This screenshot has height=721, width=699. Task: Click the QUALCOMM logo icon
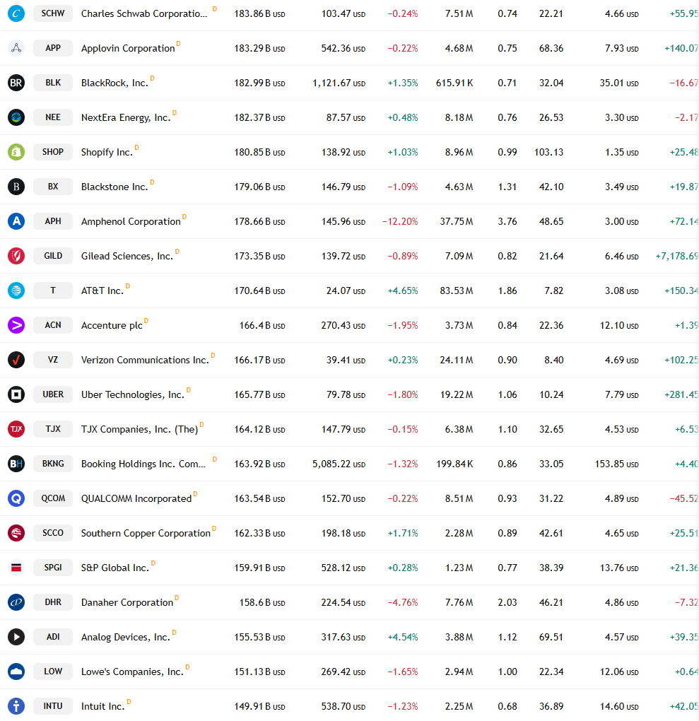point(16,498)
